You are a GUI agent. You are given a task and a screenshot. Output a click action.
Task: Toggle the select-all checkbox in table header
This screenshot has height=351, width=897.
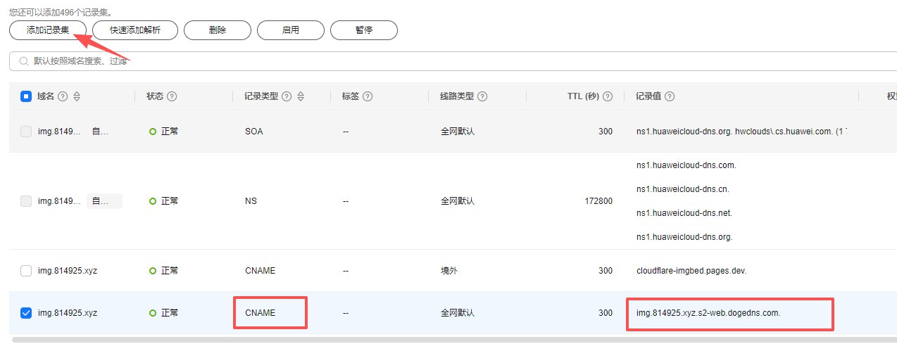pyautogui.click(x=26, y=97)
